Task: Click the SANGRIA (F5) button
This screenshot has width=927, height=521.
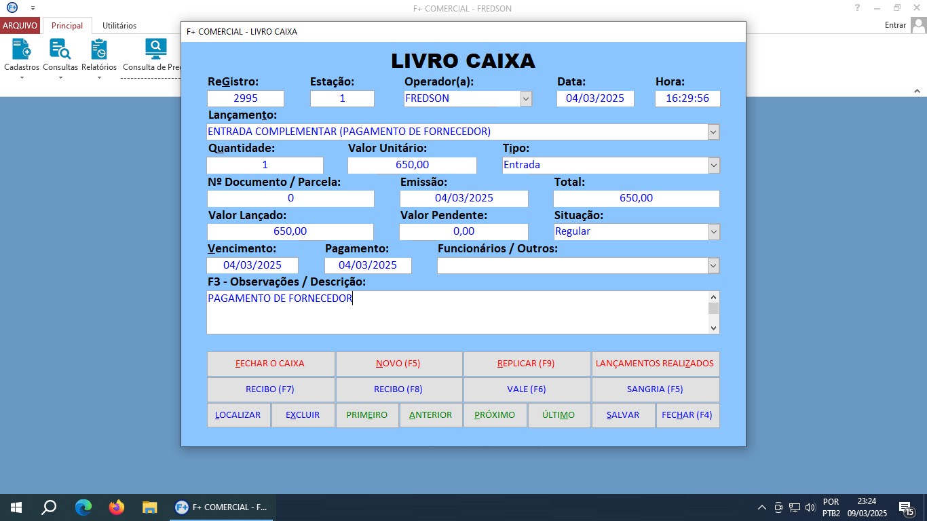Action: tap(655, 389)
